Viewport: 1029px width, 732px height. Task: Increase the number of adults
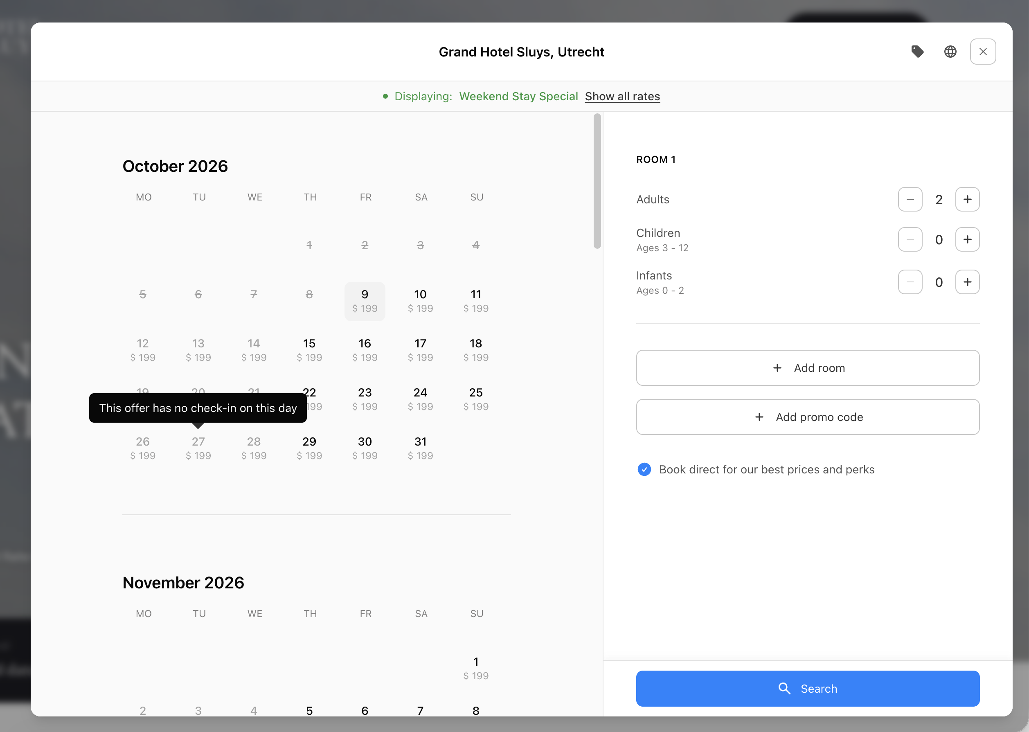(x=967, y=199)
